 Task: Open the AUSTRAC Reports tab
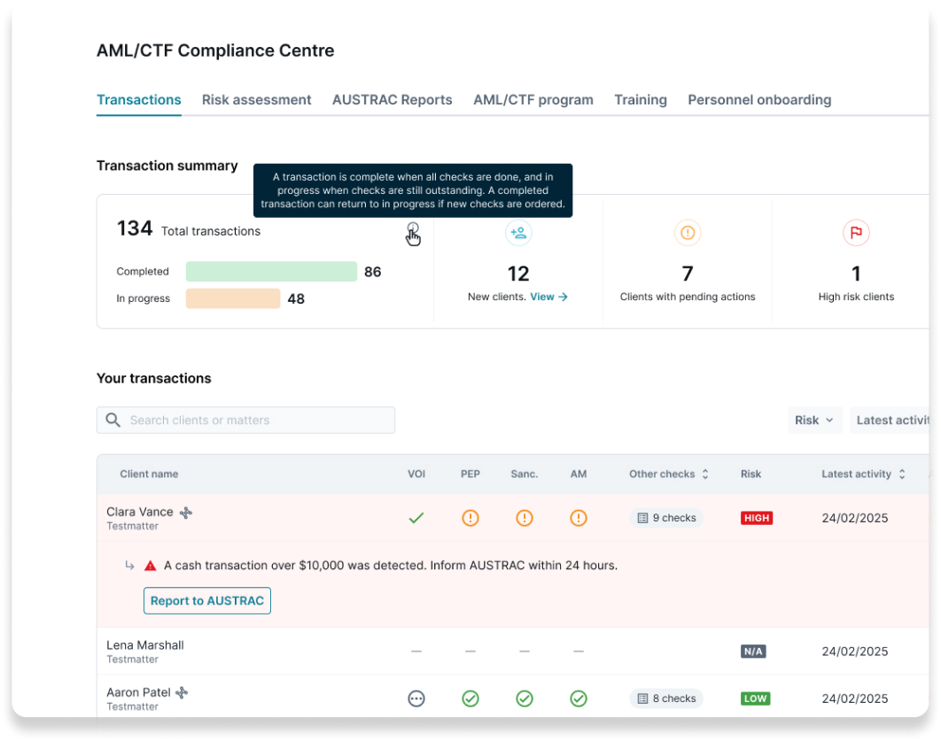point(392,100)
